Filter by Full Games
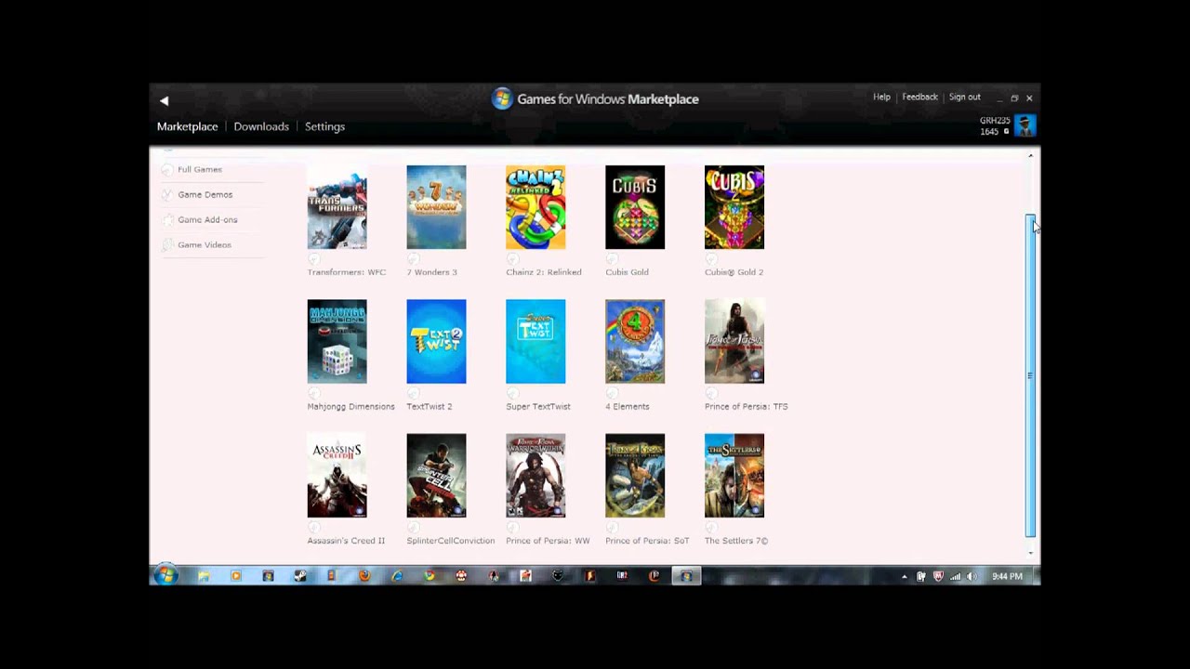Viewport: 1190px width, 669px height. click(x=200, y=169)
